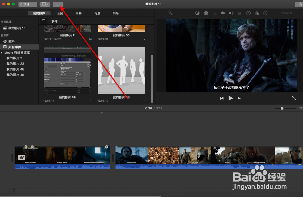The width and height of the screenshot is (303, 197).
Task: Select 我的影片 48 in sidebar
Action: point(15,75)
